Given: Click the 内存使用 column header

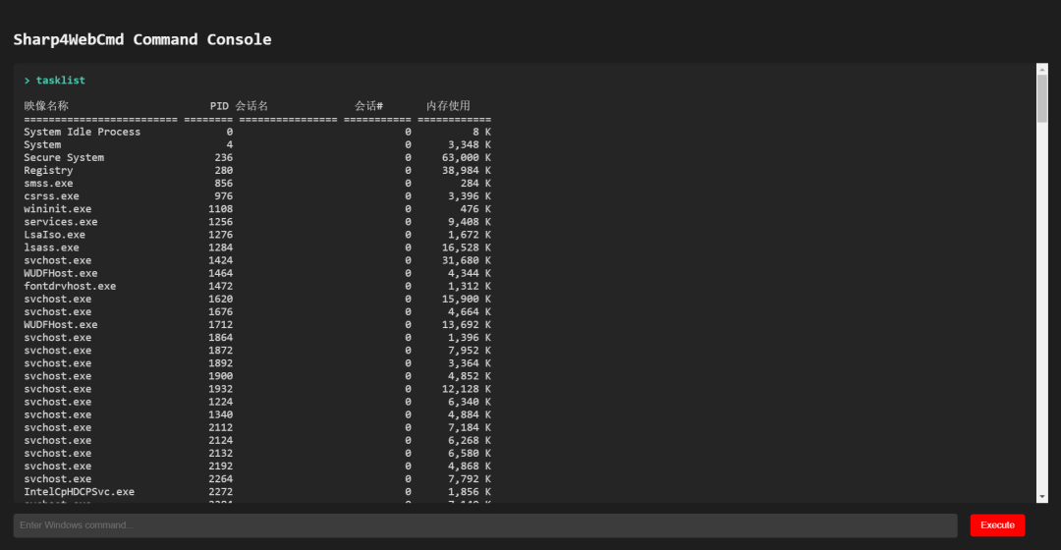Looking at the screenshot, I should coord(448,106).
